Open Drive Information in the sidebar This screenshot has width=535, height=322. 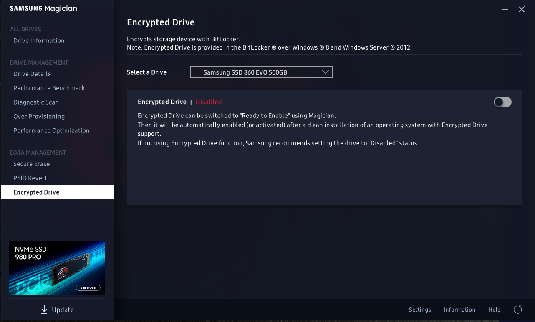tap(39, 40)
